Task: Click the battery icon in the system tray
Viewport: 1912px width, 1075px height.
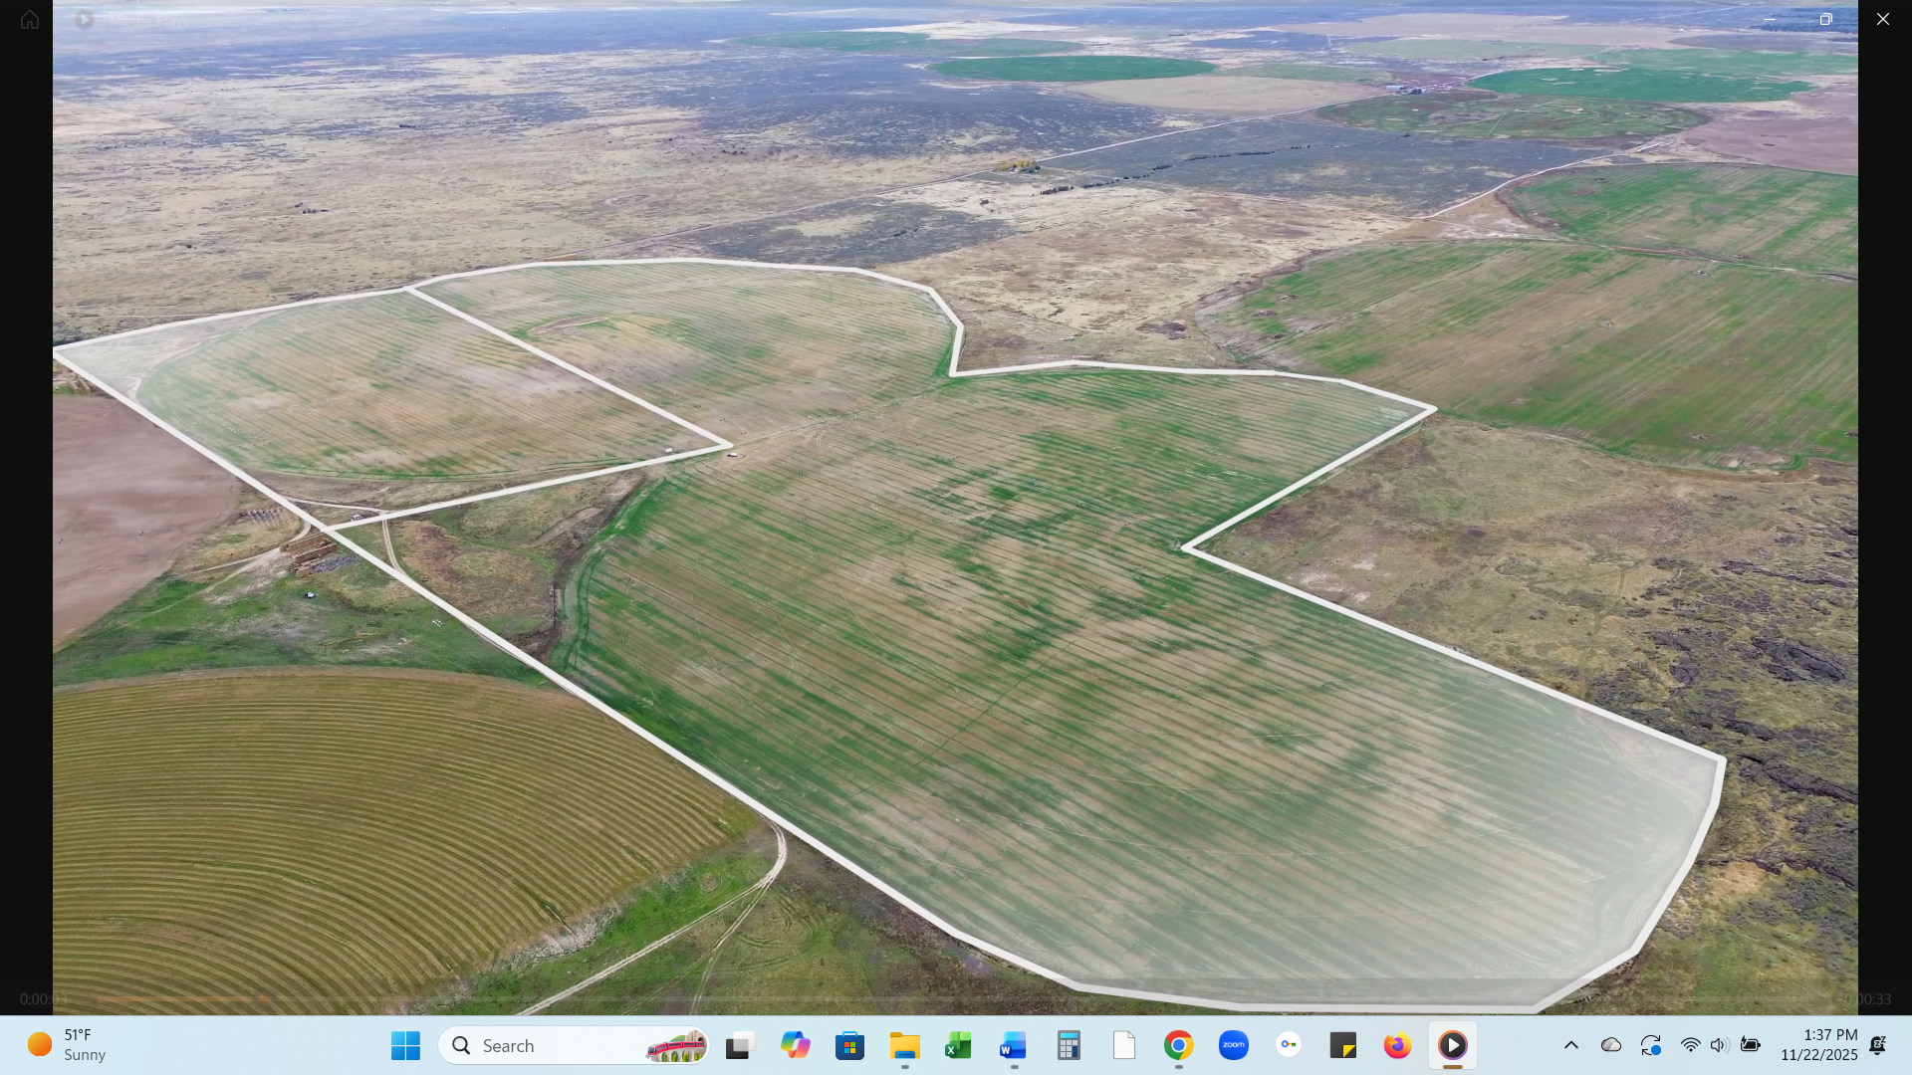Action: [x=1750, y=1045]
